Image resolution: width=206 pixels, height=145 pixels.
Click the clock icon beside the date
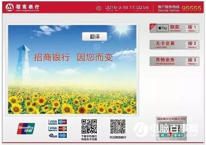(x=99, y=8)
